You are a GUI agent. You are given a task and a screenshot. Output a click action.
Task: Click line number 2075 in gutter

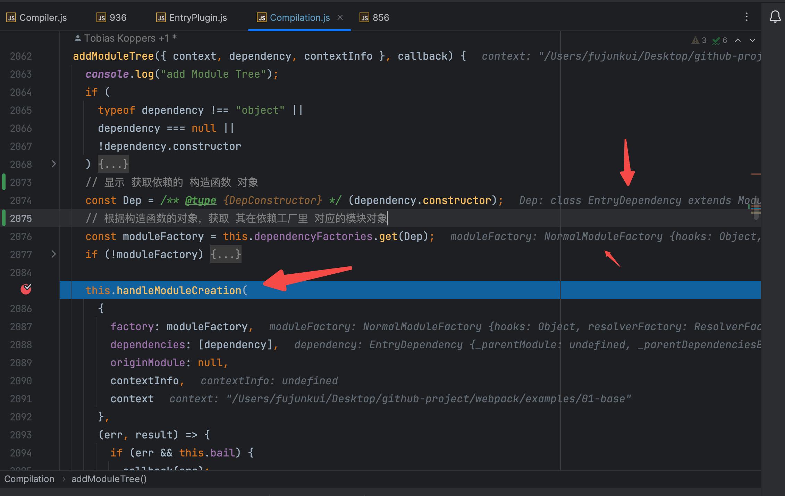point(21,219)
